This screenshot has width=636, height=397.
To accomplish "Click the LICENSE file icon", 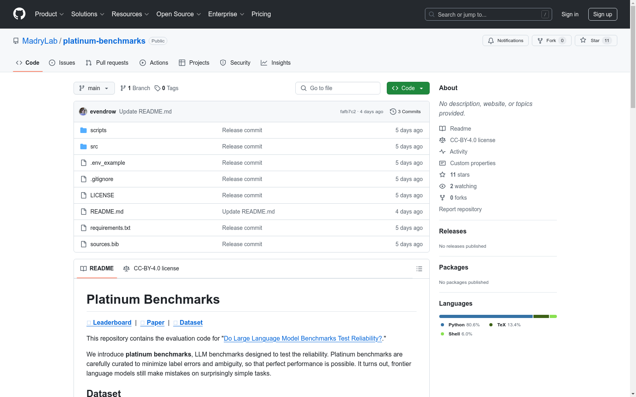I will point(83,195).
